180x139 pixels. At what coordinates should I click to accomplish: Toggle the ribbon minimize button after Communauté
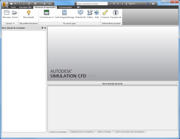78,7
